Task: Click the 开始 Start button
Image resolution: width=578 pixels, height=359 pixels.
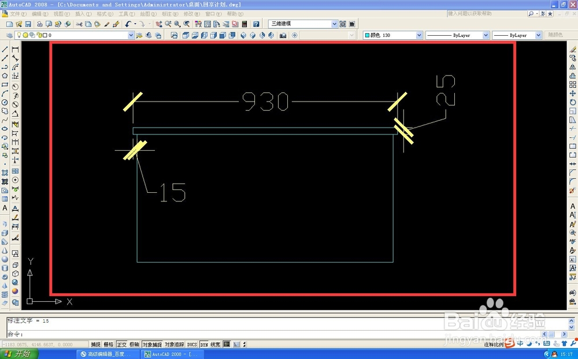Action: (x=18, y=354)
